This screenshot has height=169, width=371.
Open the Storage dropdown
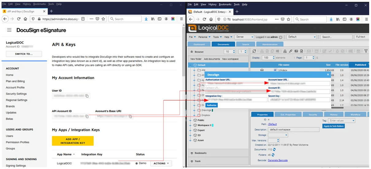(278, 135)
